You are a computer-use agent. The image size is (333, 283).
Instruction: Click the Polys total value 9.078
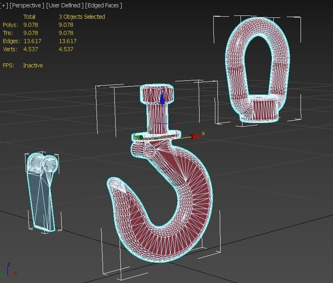tap(30, 25)
